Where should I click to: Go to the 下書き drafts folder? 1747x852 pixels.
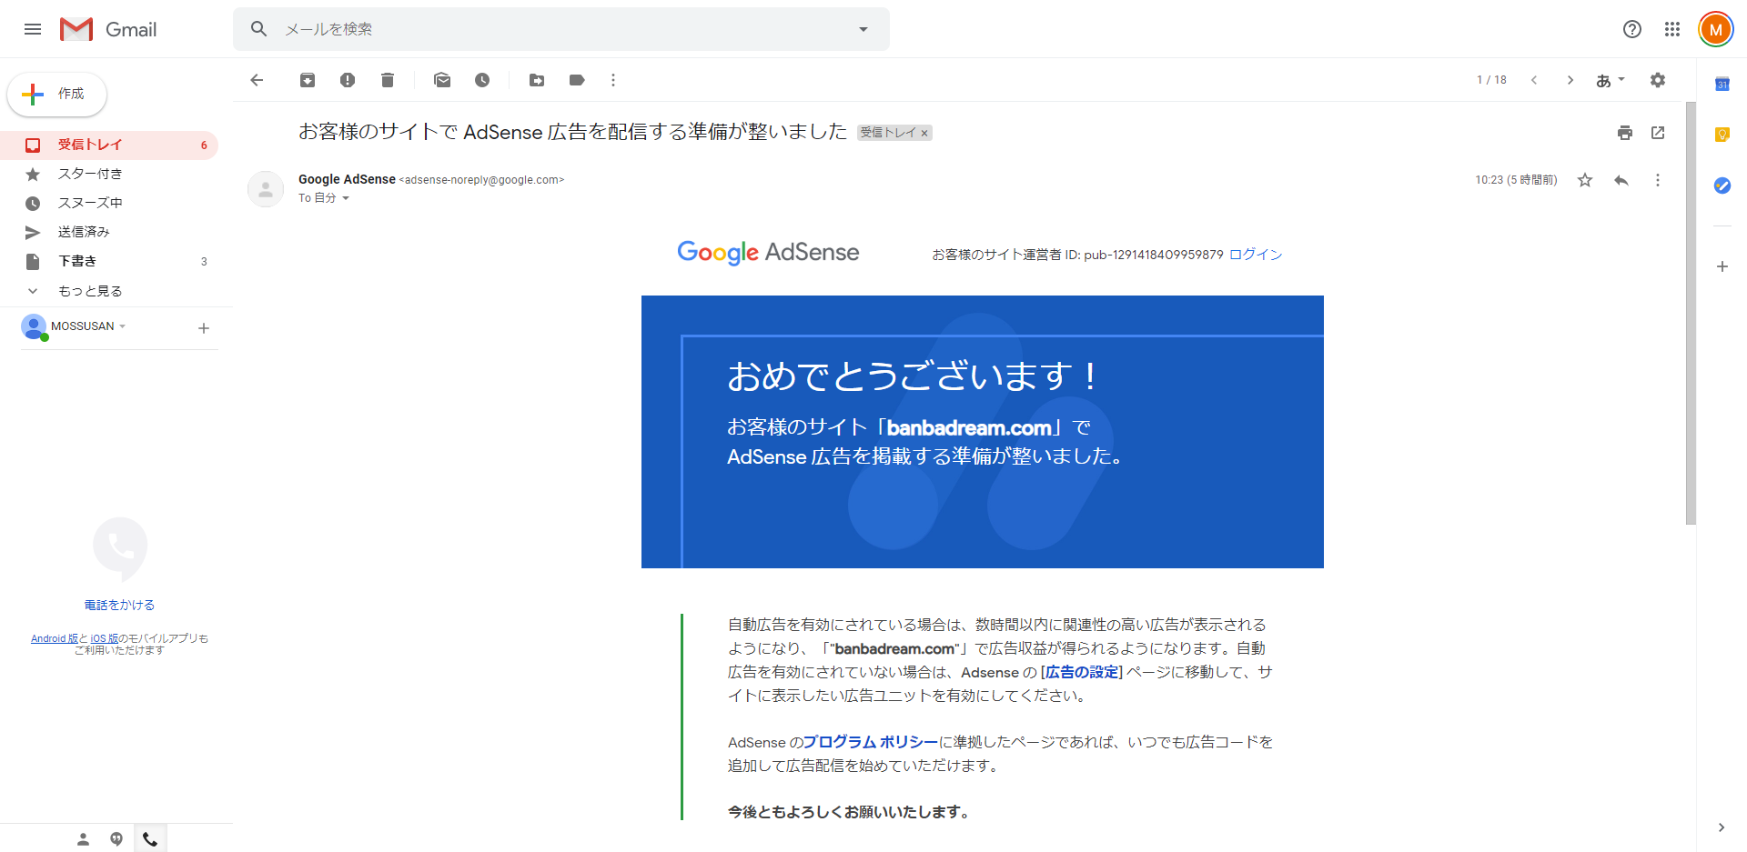coord(77,261)
